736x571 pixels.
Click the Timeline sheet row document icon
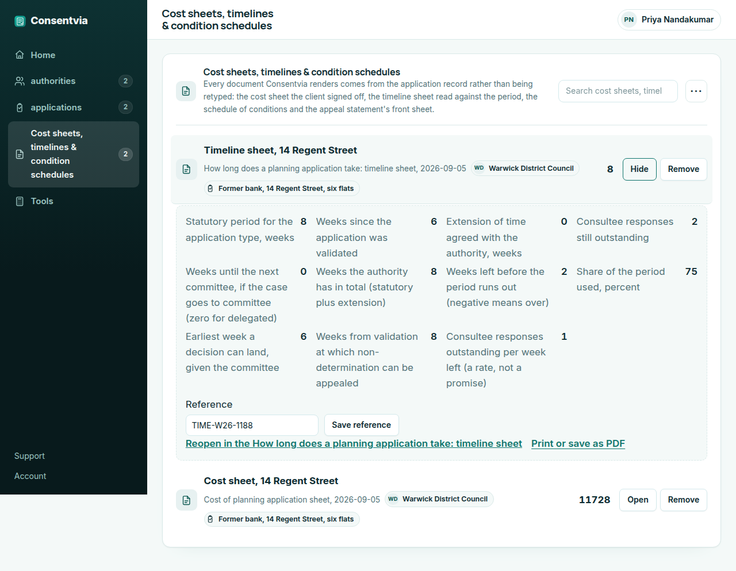[x=186, y=169]
